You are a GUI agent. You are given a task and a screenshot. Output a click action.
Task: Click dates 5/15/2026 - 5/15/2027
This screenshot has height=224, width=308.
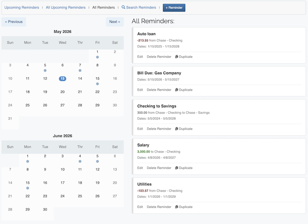(x=159, y=80)
